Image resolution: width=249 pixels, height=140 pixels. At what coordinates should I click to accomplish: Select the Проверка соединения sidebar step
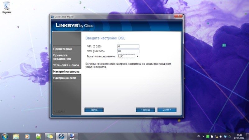67,57
